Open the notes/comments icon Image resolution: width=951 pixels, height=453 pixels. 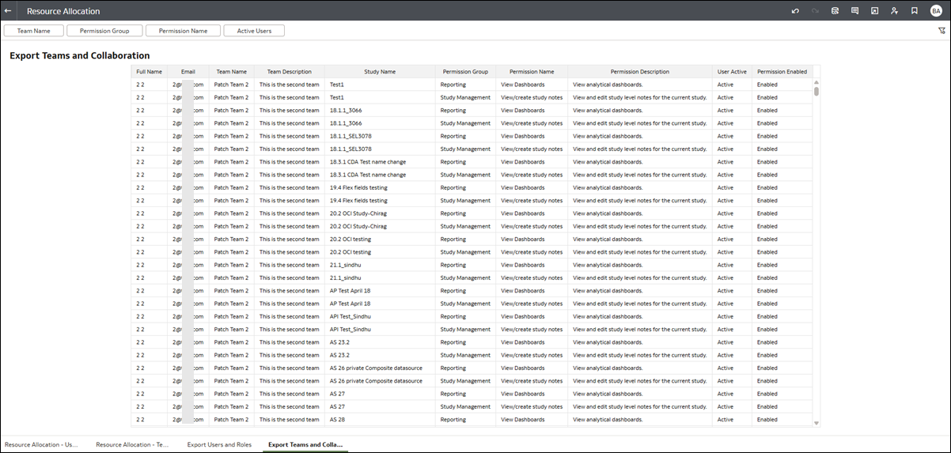pyautogui.click(x=854, y=11)
